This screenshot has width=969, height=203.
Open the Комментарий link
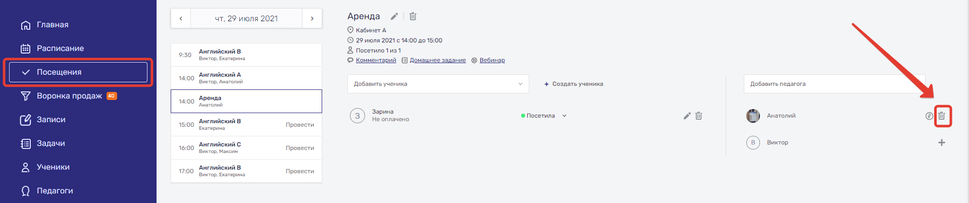[x=376, y=60]
